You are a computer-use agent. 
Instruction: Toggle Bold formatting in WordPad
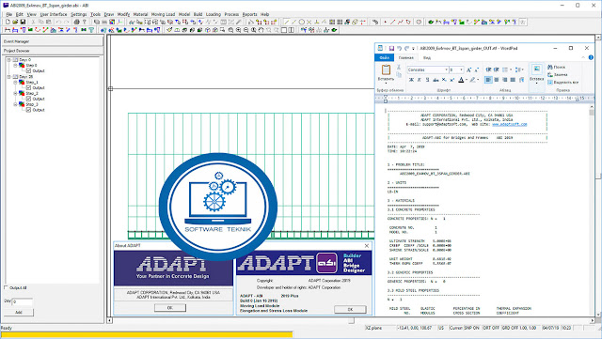(411, 80)
